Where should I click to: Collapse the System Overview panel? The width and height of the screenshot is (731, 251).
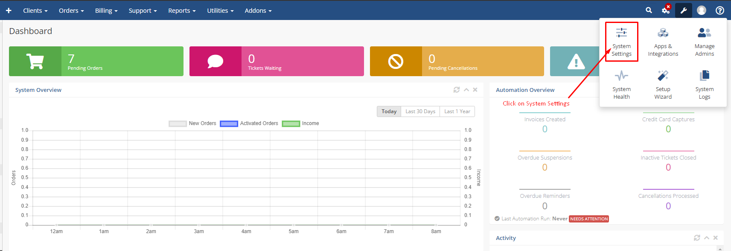(466, 90)
